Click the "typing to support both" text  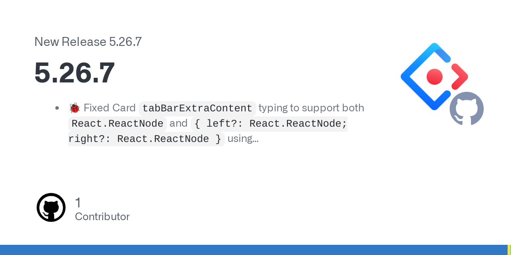point(311,108)
